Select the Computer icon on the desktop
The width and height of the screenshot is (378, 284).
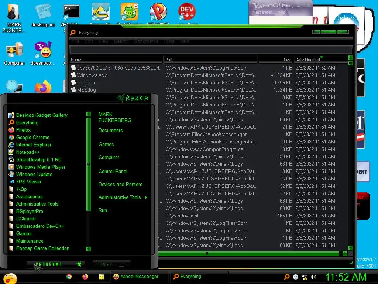pos(14,54)
